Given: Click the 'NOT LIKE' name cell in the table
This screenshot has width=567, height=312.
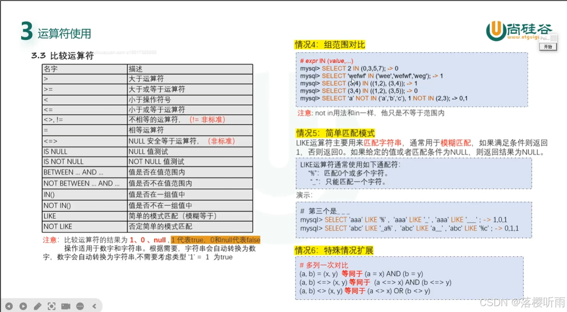Looking at the screenshot, I should (x=84, y=227).
